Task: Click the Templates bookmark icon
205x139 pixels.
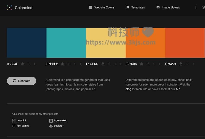Action: [x=128, y=7]
